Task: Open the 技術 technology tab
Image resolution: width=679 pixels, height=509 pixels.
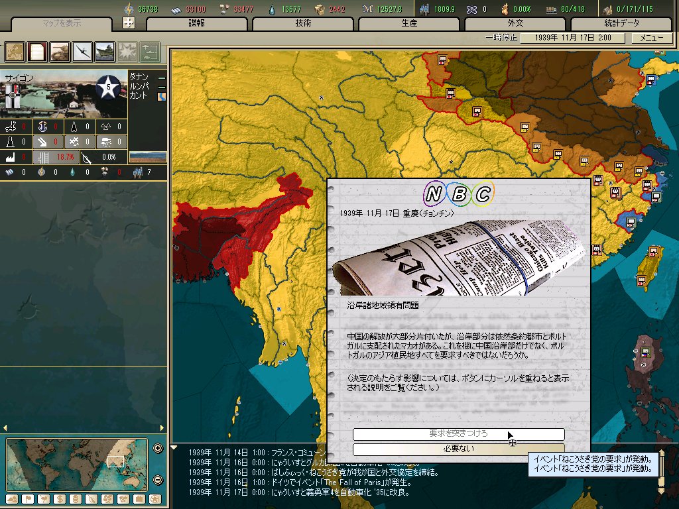Action: 303,23
